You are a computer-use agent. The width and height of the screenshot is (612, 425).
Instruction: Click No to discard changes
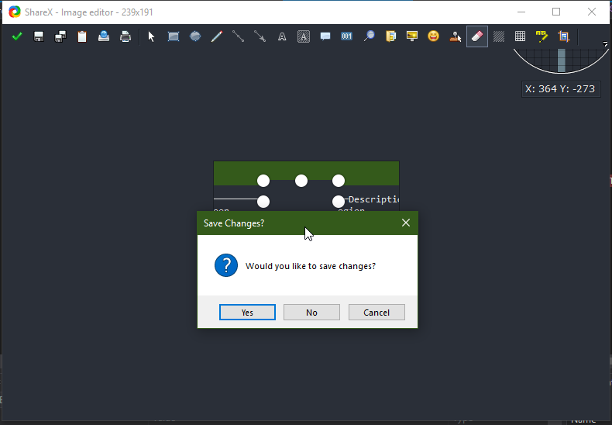coord(311,312)
